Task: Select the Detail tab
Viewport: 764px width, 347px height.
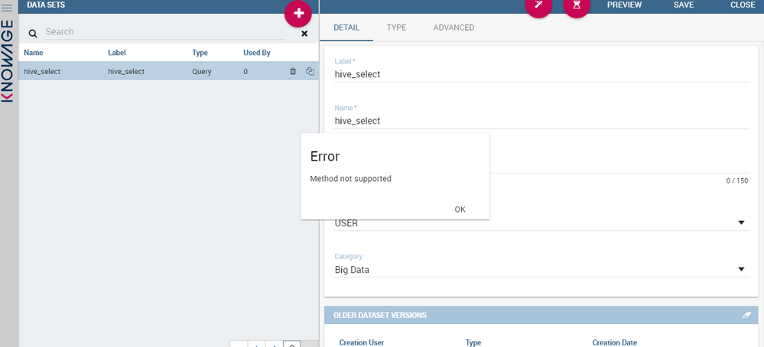Action: (346, 28)
